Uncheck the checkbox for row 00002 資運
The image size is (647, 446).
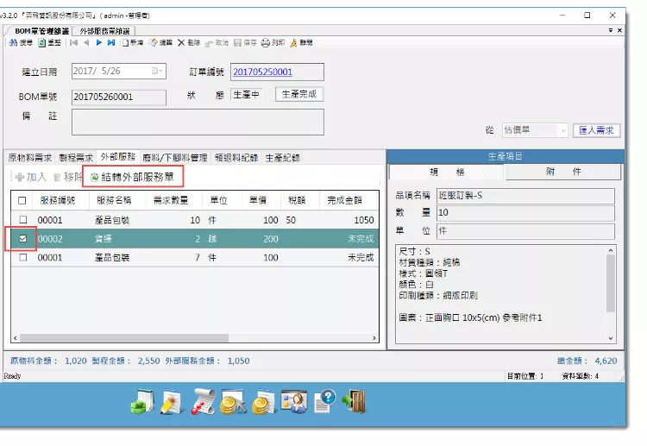click(x=22, y=238)
